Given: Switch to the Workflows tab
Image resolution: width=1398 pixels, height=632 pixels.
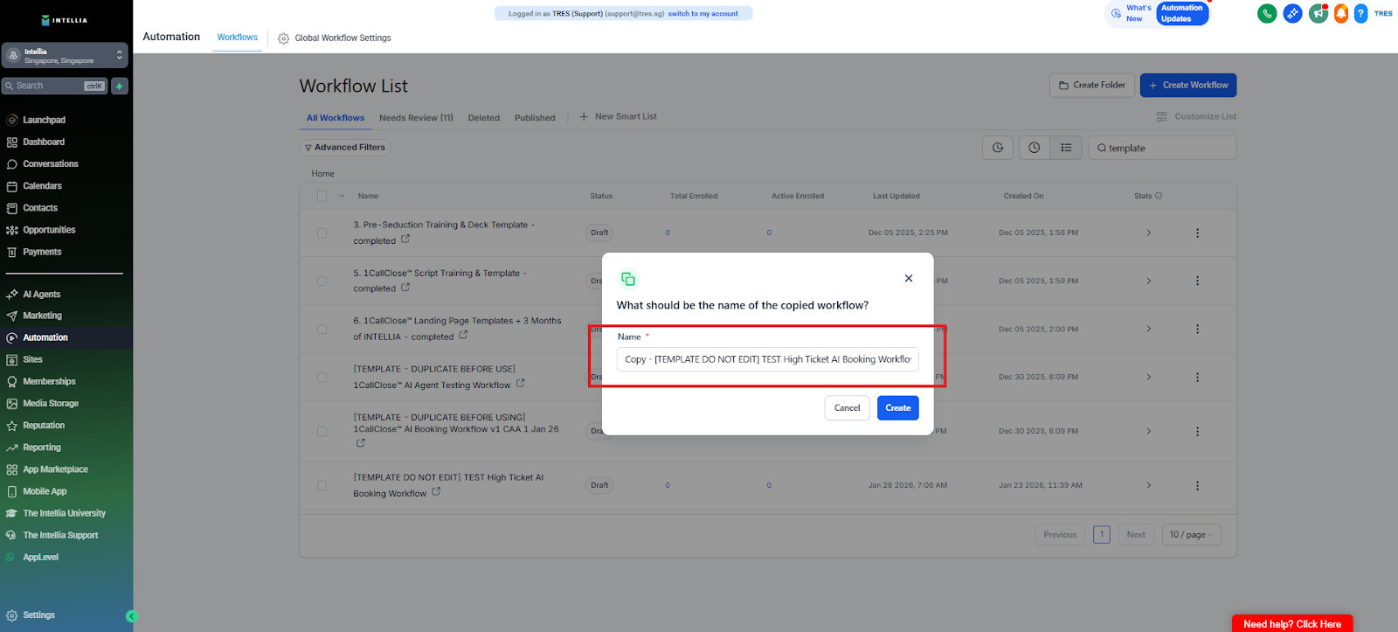Looking at the screenshot, I should pos(238,38).
